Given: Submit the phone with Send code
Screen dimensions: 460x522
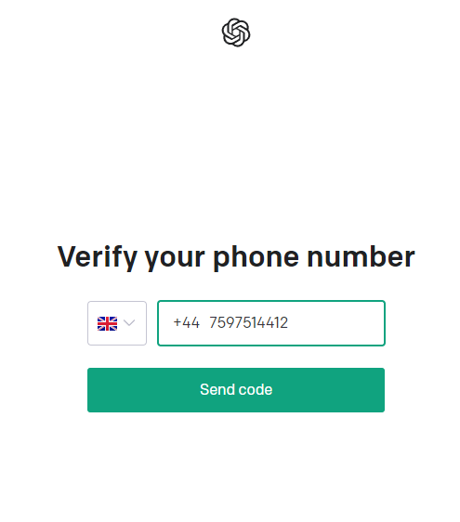Looking at the screenshot, I should click(236, 390).
